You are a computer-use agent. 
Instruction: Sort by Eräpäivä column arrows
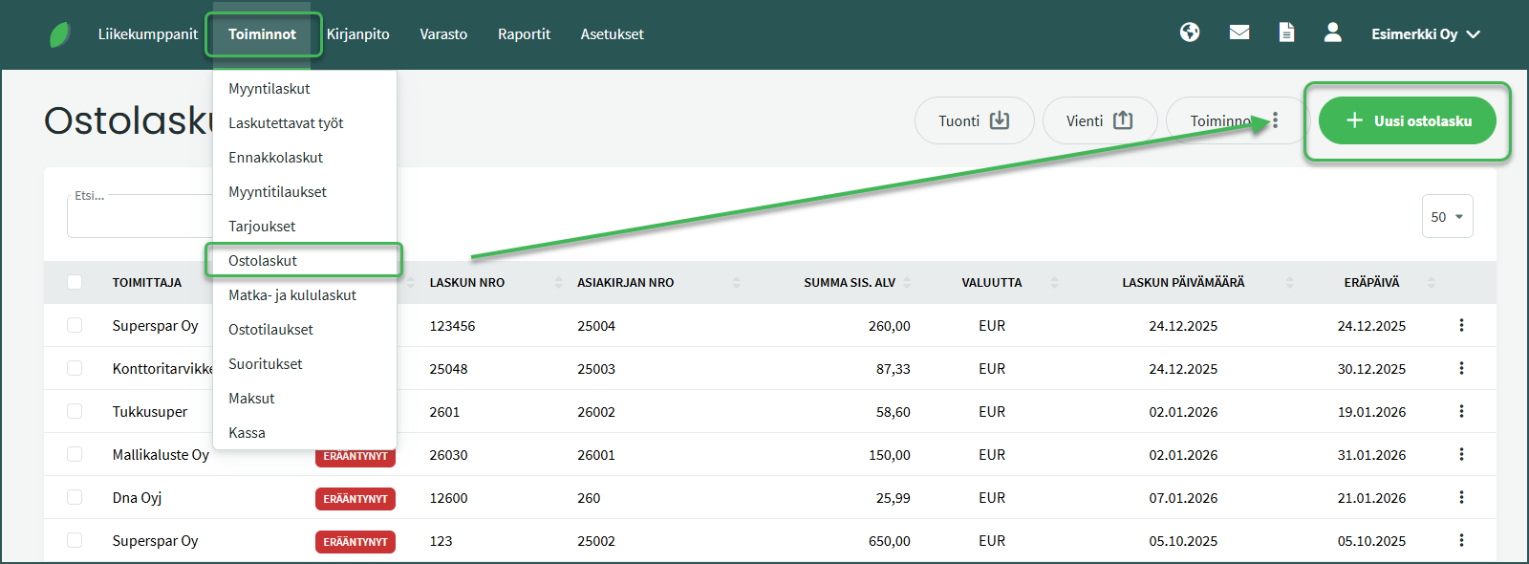pyautogui.click(x=1431, y=282)
